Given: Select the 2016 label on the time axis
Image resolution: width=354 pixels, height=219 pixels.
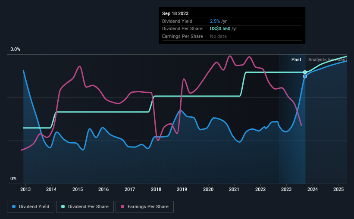Looking at the screenshot, I should (103, 189).
